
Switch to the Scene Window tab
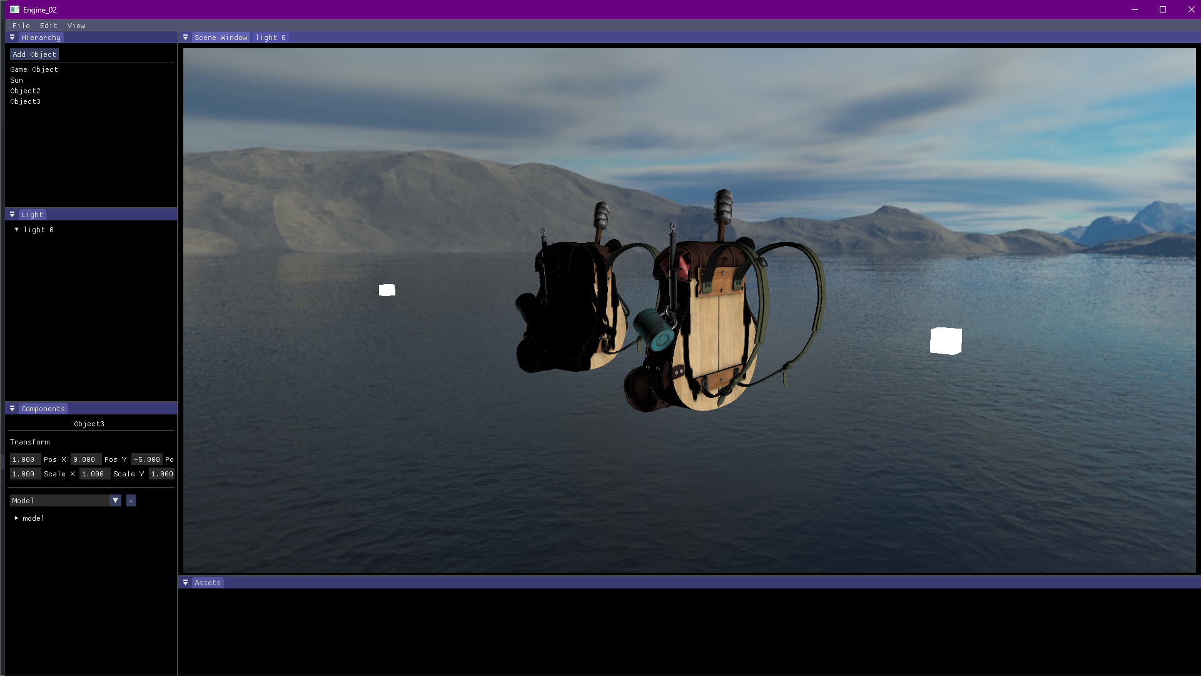pos(221,38)
